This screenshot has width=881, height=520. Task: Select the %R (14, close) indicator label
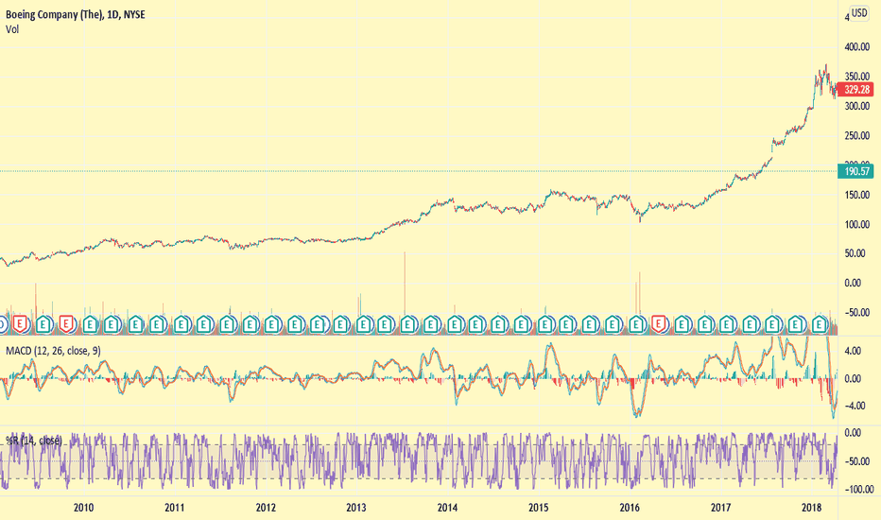pyautogui.click(x=34, y=441)
